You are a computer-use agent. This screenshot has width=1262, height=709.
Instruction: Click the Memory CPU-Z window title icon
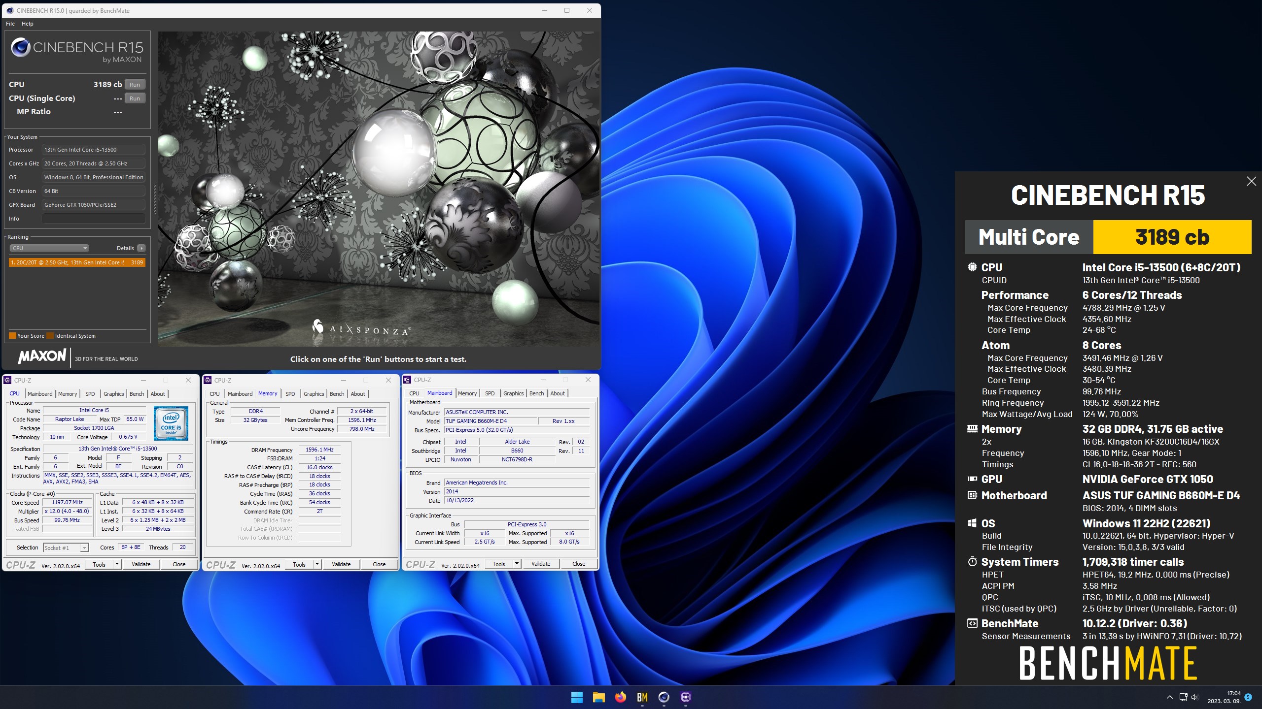click(x=208, y=380)
